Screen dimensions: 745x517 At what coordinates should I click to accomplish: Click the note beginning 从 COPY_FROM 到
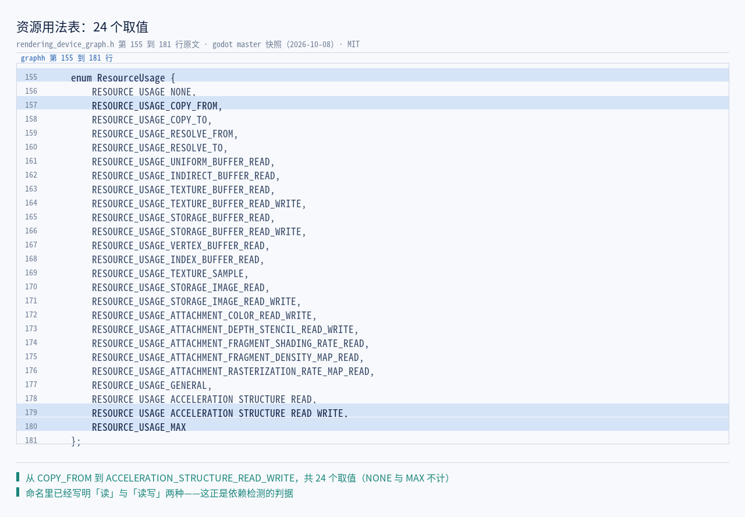239,478
